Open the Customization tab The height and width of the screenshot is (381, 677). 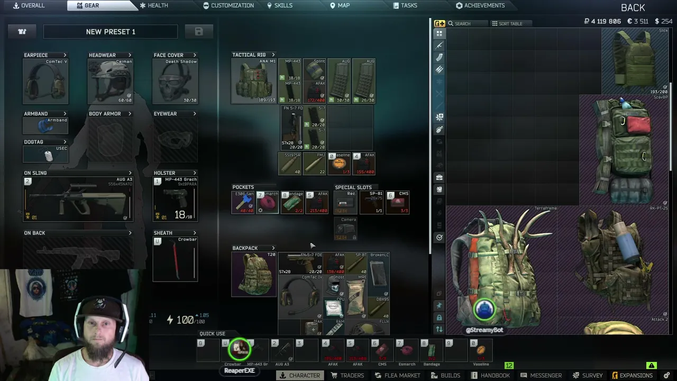[228, 5]
